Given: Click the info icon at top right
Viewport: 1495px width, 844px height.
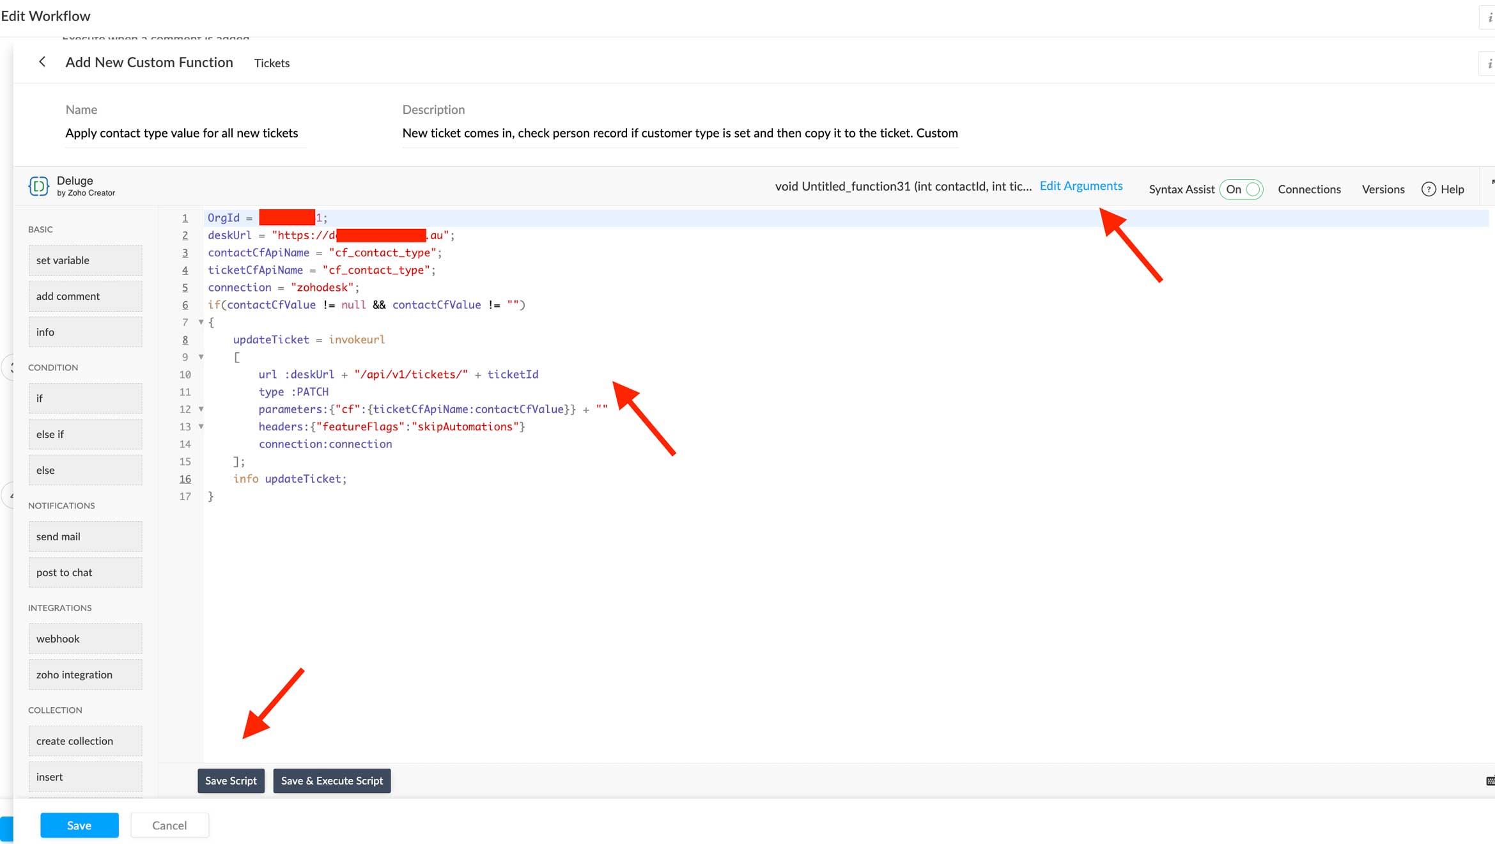Looking at the screenshot, I should (1489, 17).
